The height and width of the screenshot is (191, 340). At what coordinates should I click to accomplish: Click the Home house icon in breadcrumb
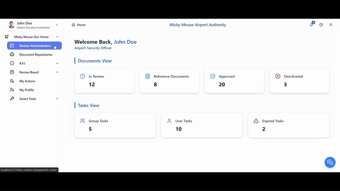[x=74, y=25]
